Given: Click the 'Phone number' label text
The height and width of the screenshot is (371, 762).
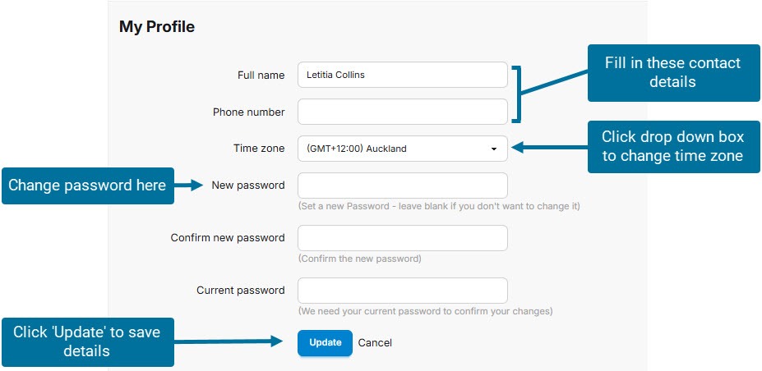Looking at the screenshot, I should [248, 112].
